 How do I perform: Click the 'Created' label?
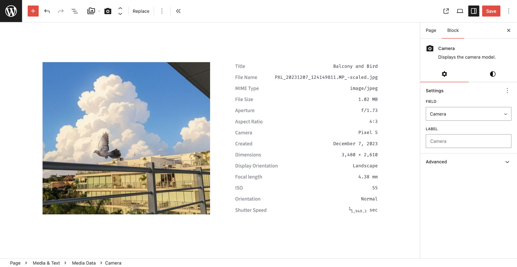244,144
